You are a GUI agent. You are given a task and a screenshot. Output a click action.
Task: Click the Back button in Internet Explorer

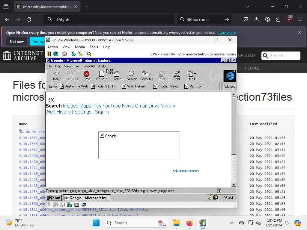tap(57, 76)
